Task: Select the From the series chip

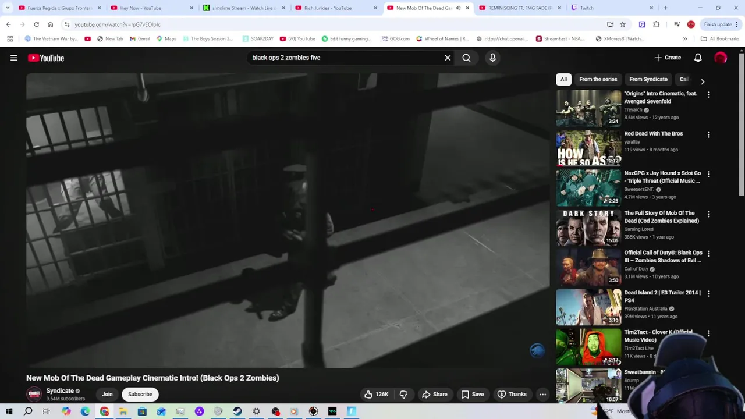Action: click(598, 79)
